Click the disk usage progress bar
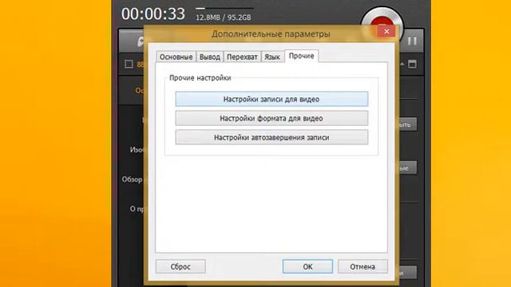Image resolution: width=511 pixels, height=287 pixels. coord(224,9)
